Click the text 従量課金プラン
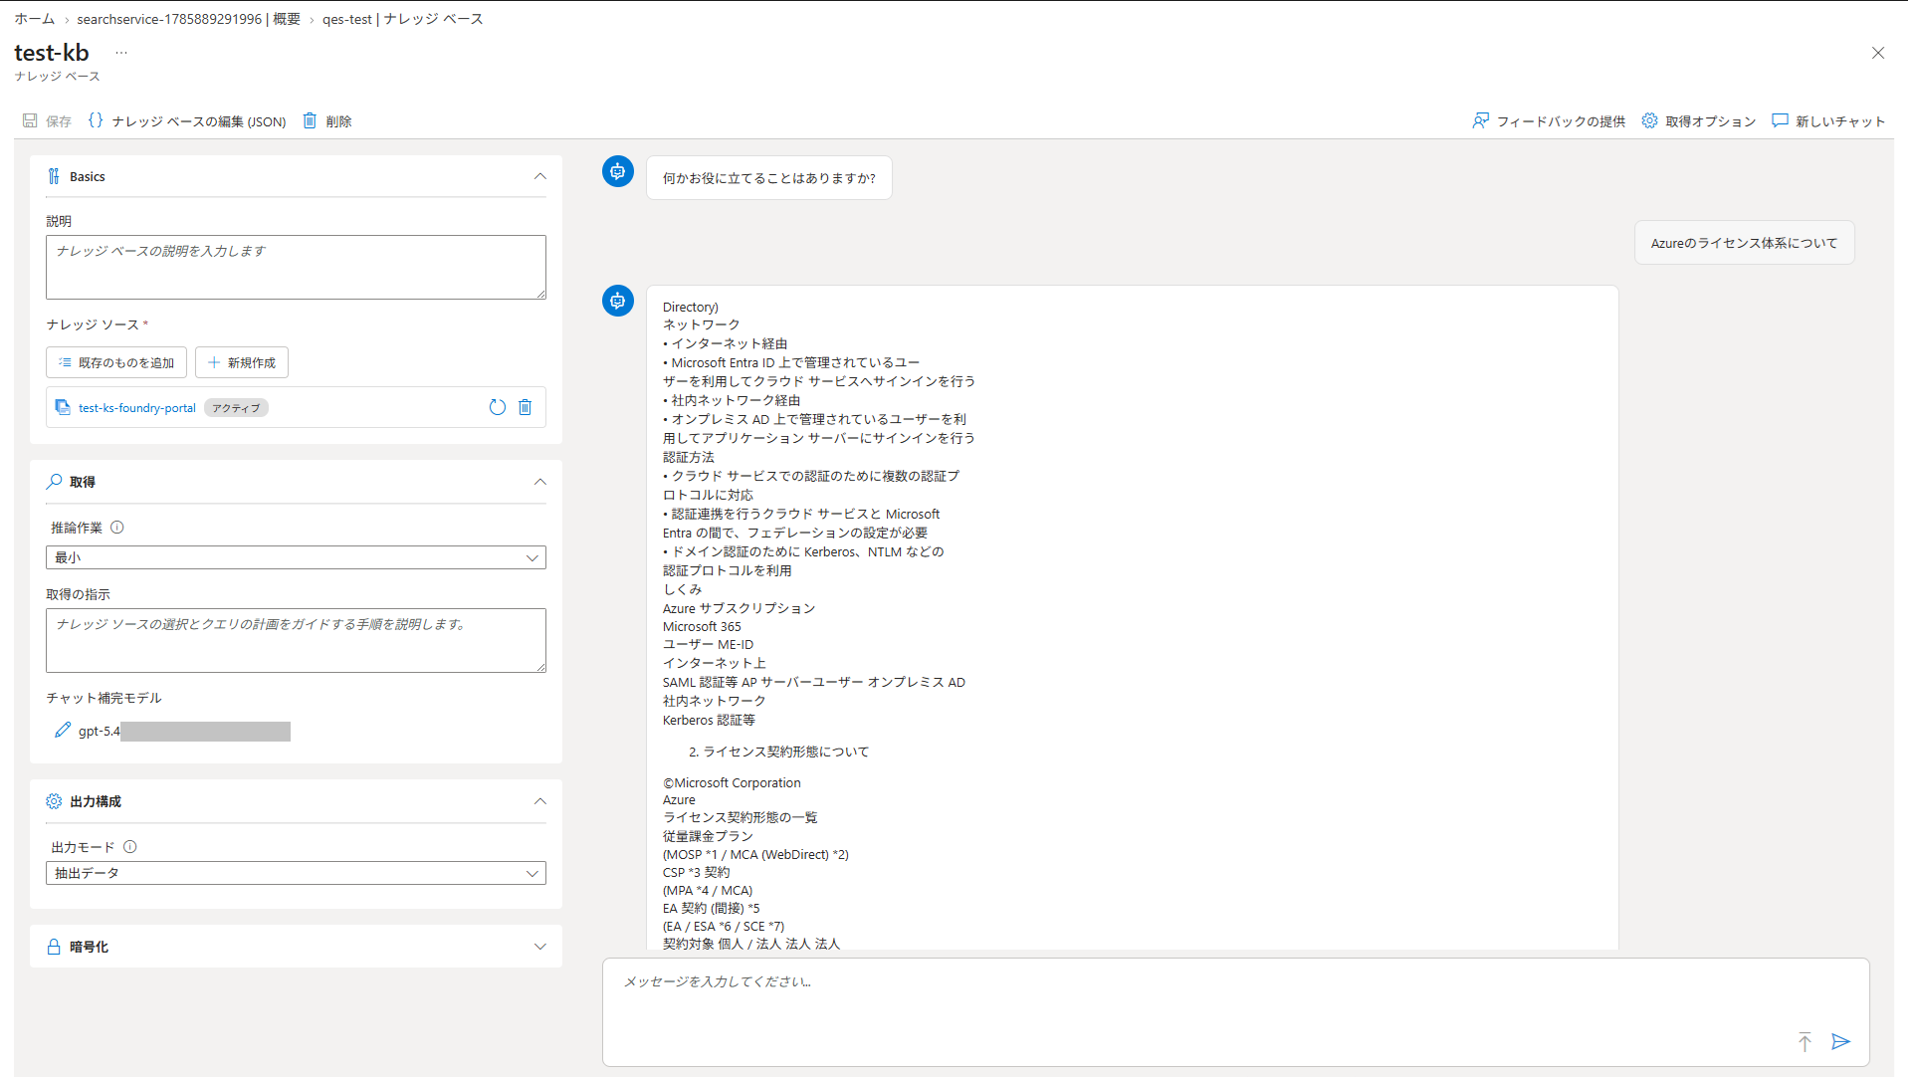1911x1077 pixels. click(708, 836)
